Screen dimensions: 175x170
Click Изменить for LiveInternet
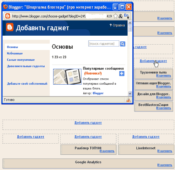165,151
